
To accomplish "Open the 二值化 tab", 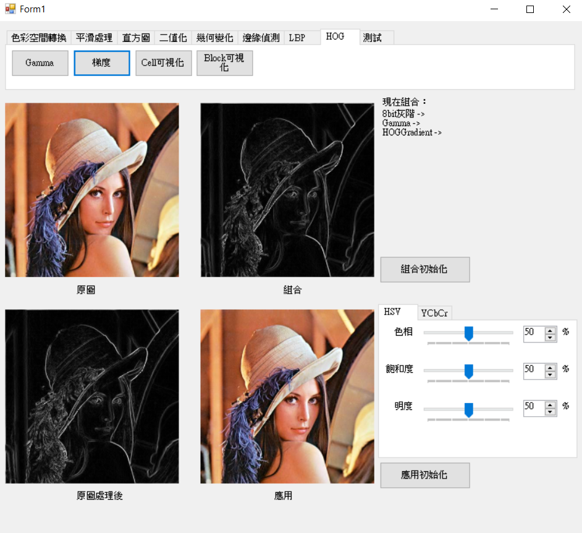I will click(173, 38).
